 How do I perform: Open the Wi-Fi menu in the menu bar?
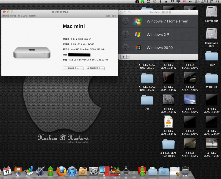172,1
